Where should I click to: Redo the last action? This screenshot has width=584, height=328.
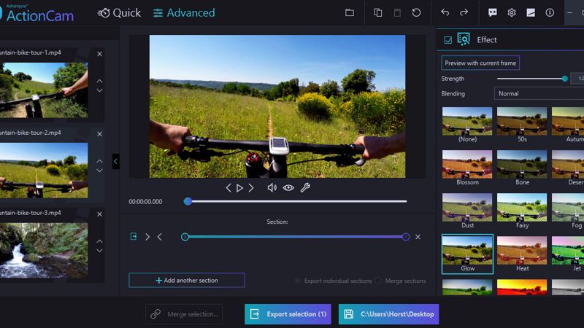464,12
